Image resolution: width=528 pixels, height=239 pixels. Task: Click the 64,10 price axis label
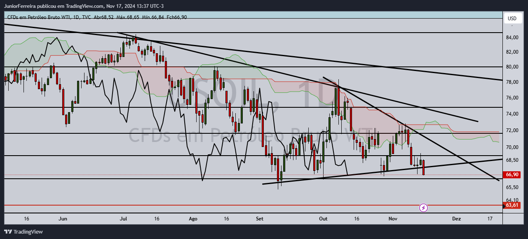click(x=512, y=200)
